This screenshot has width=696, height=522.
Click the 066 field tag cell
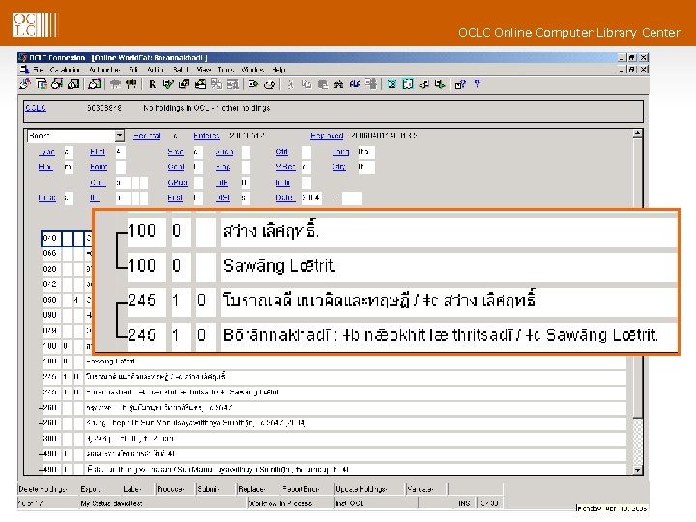click(x=50, y=253)
